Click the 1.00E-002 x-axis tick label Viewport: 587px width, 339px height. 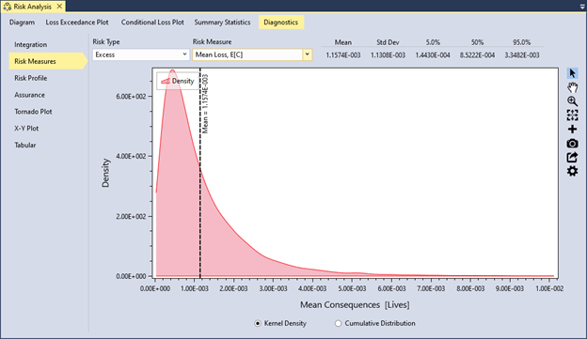(x=549, y=288)
